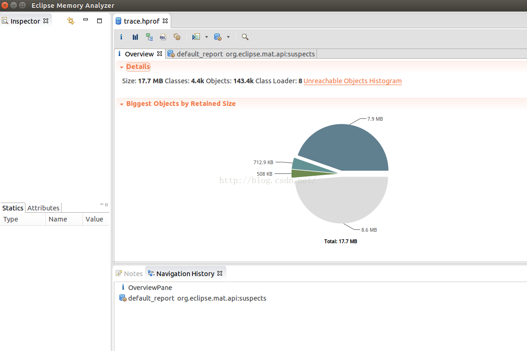This screenshot has height=351, width=527.
Task: Click the Link with Snapshot arrows icon
Action: (x=71, y=21)
